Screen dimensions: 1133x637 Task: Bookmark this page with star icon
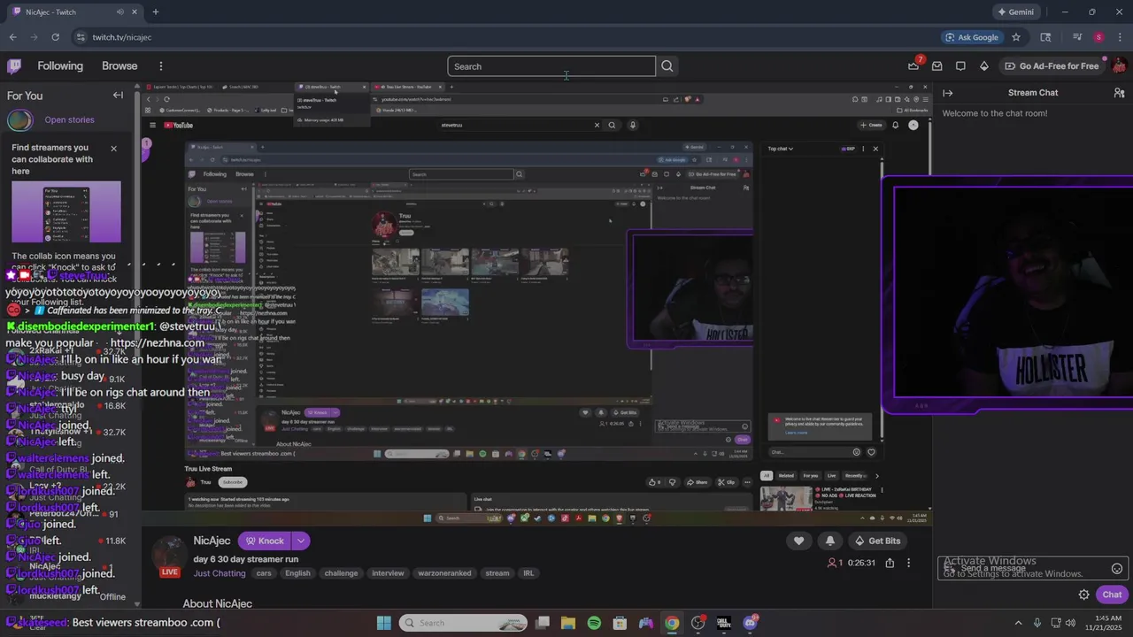1016,37
